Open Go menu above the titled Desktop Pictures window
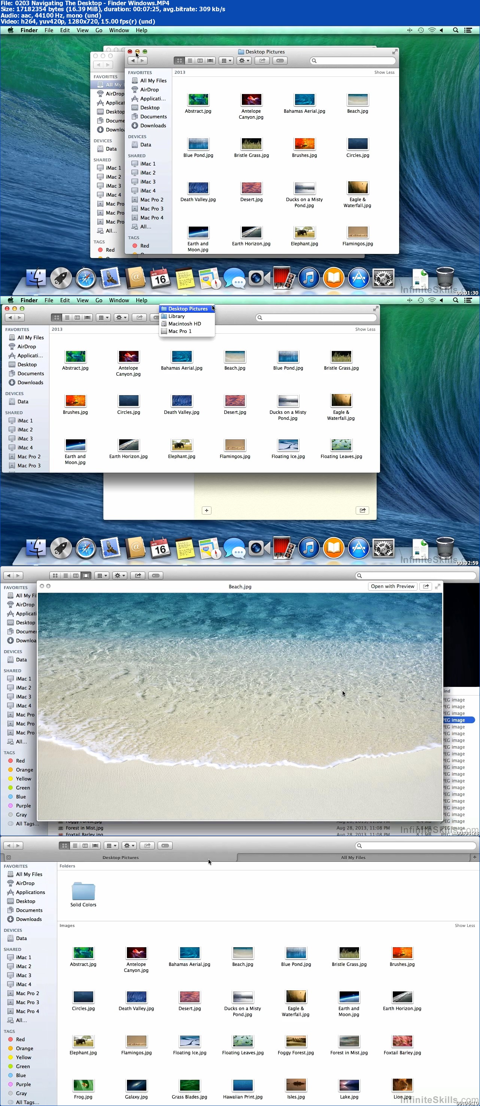480x1106 pixels. tap(99, 30)
